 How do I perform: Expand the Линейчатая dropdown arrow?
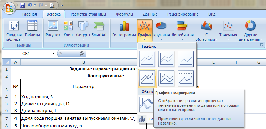pos(182,39)
